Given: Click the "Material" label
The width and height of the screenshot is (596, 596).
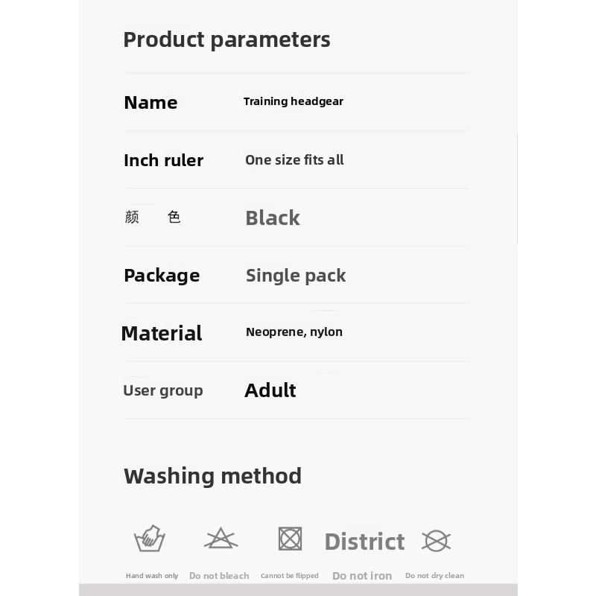Looking at the screenshot, I should click(162, 333).
